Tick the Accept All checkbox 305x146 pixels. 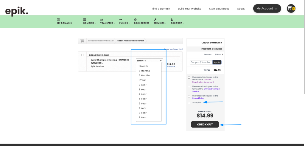point(189,103)
